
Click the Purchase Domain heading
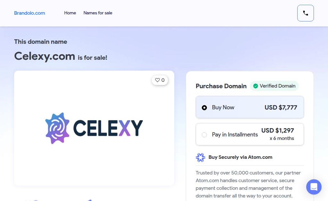(x=221, y=86)
